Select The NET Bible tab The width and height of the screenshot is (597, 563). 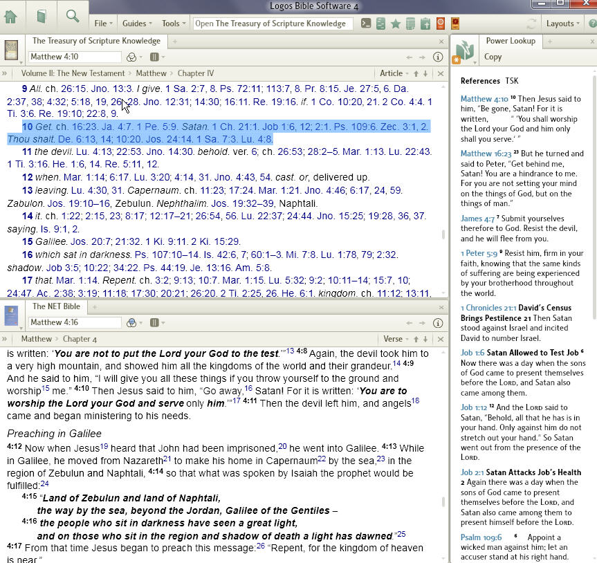pos(56,306)
